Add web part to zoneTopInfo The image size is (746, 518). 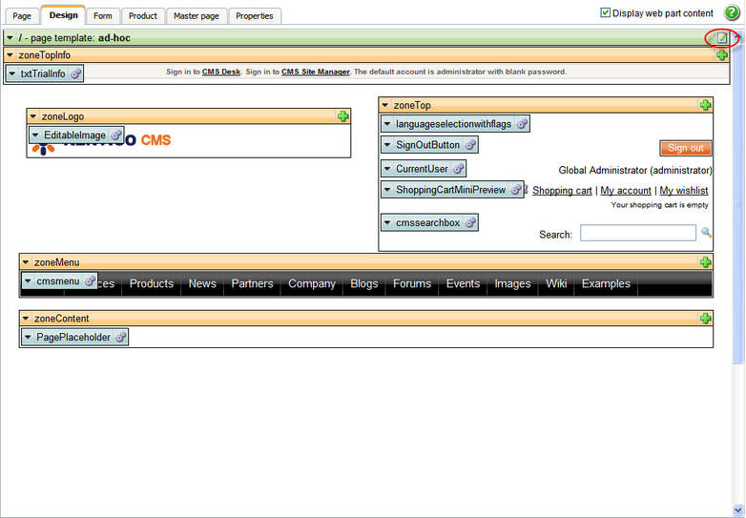[x=722, y=55]
